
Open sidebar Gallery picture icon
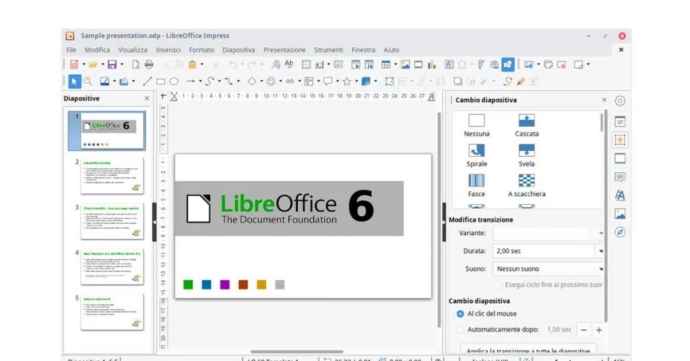[x=620, y=214]
